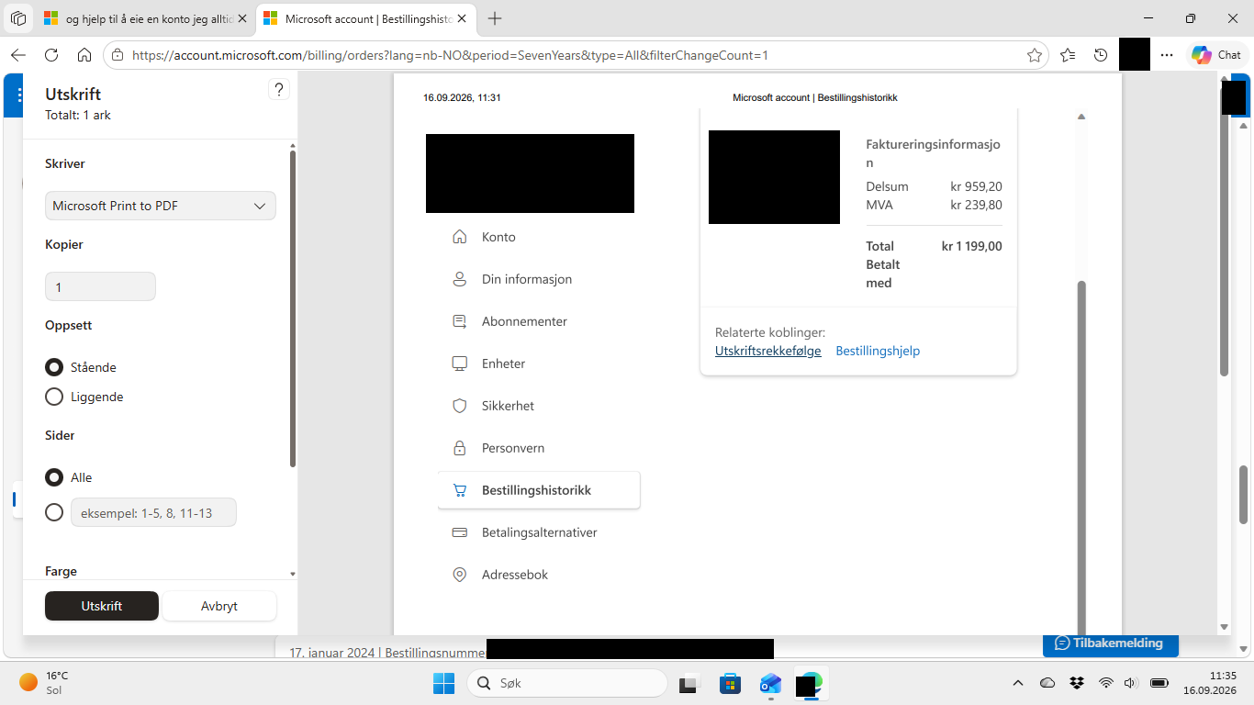Viewport: 1254px width, 705px height.
Task: Switch to the first browser tab about konto
Action: (143, 18)
